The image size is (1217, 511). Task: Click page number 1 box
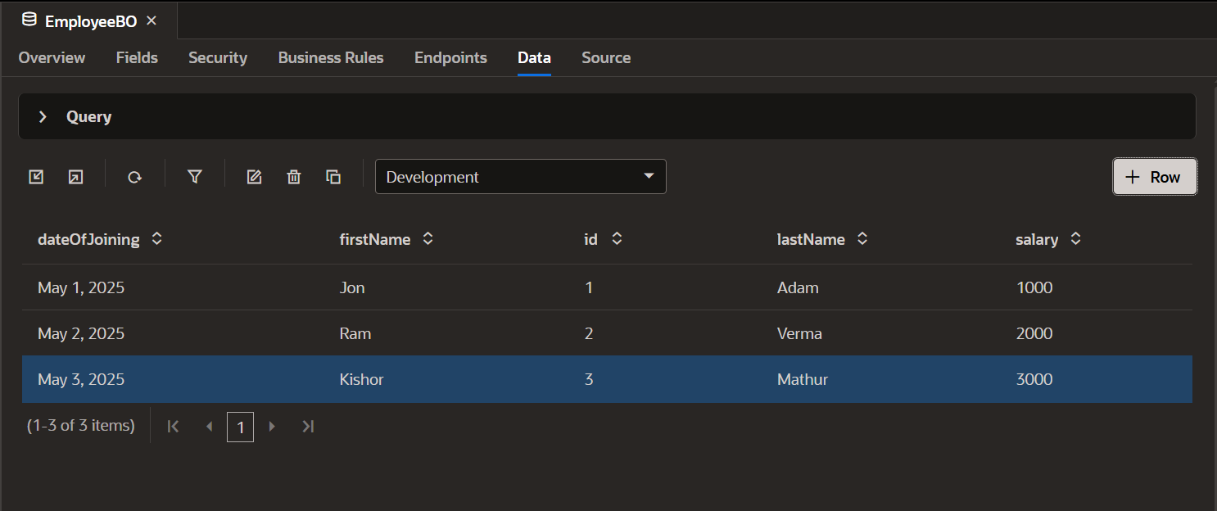point(240,427)
